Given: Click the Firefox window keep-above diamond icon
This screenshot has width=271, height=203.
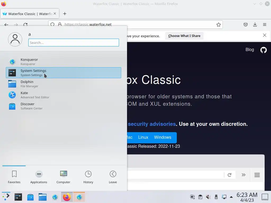Looking at the screenshot, I should point(261,4).
